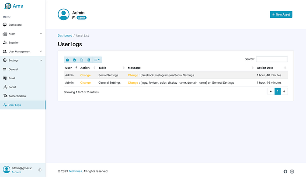Click the Supplier person icon
The height and width of the screenshot is (177, 306).
click(5, 42)
